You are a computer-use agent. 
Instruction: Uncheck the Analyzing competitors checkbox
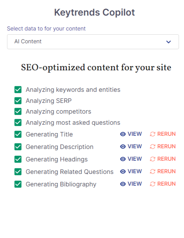18,112
